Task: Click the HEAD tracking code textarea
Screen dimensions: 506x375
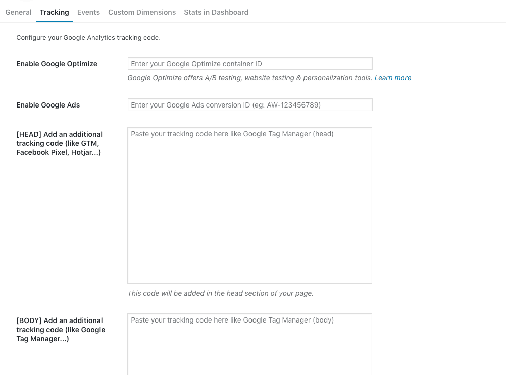Action: pyautogui.click(x=250, y=205)
